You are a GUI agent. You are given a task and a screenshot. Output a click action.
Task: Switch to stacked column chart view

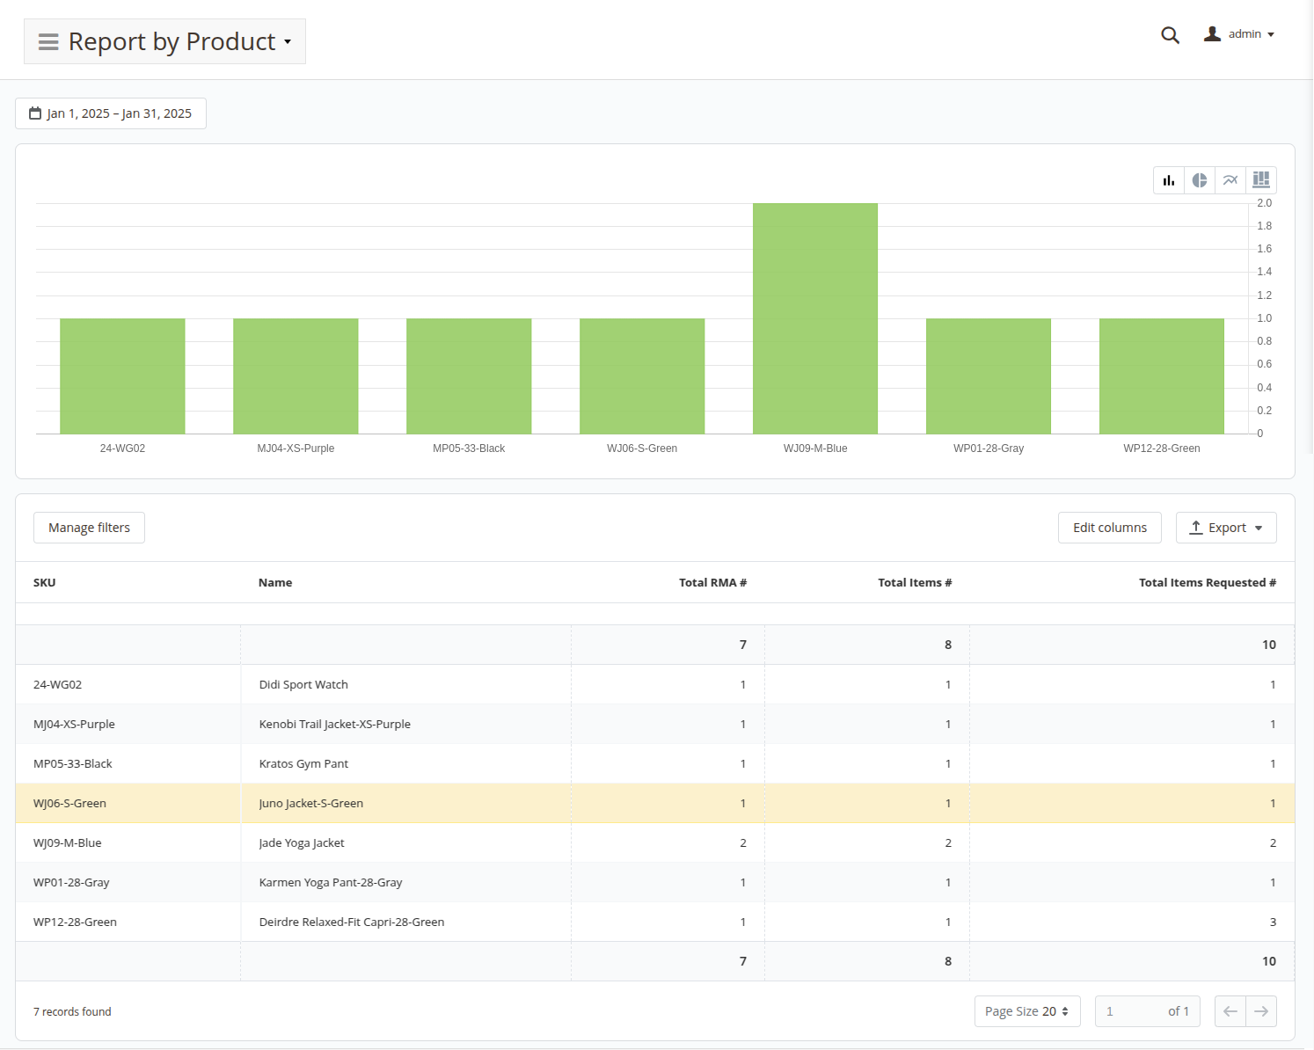pyautogui.click(x=1260, y=179)
